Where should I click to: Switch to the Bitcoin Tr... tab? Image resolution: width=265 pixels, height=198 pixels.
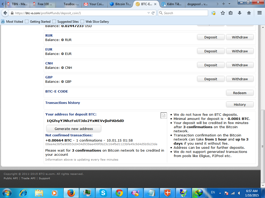[120, 4]
